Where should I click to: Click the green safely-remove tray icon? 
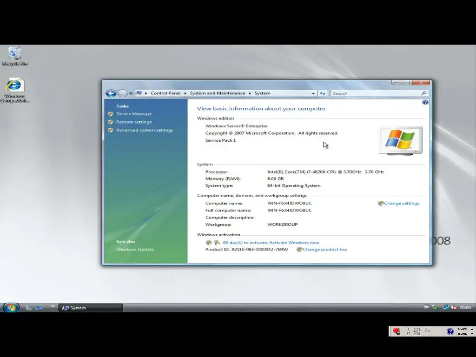pyautogui.click(x=435, y=308)
